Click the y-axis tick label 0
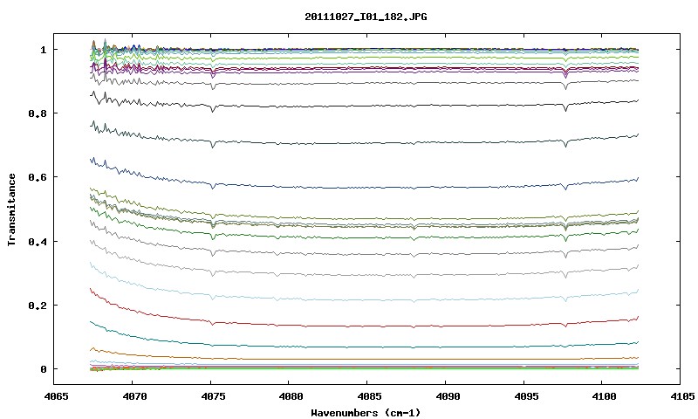698x419 pixels. pos(43,369)
